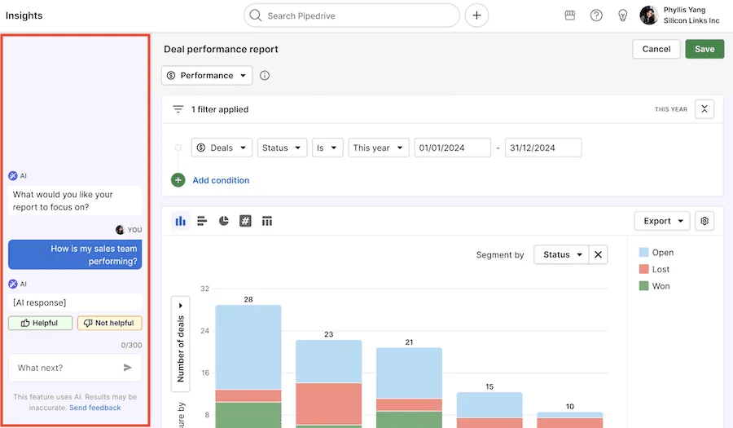
Task: Select the horizontal bar chart view
Action: [x=202, y=221]
